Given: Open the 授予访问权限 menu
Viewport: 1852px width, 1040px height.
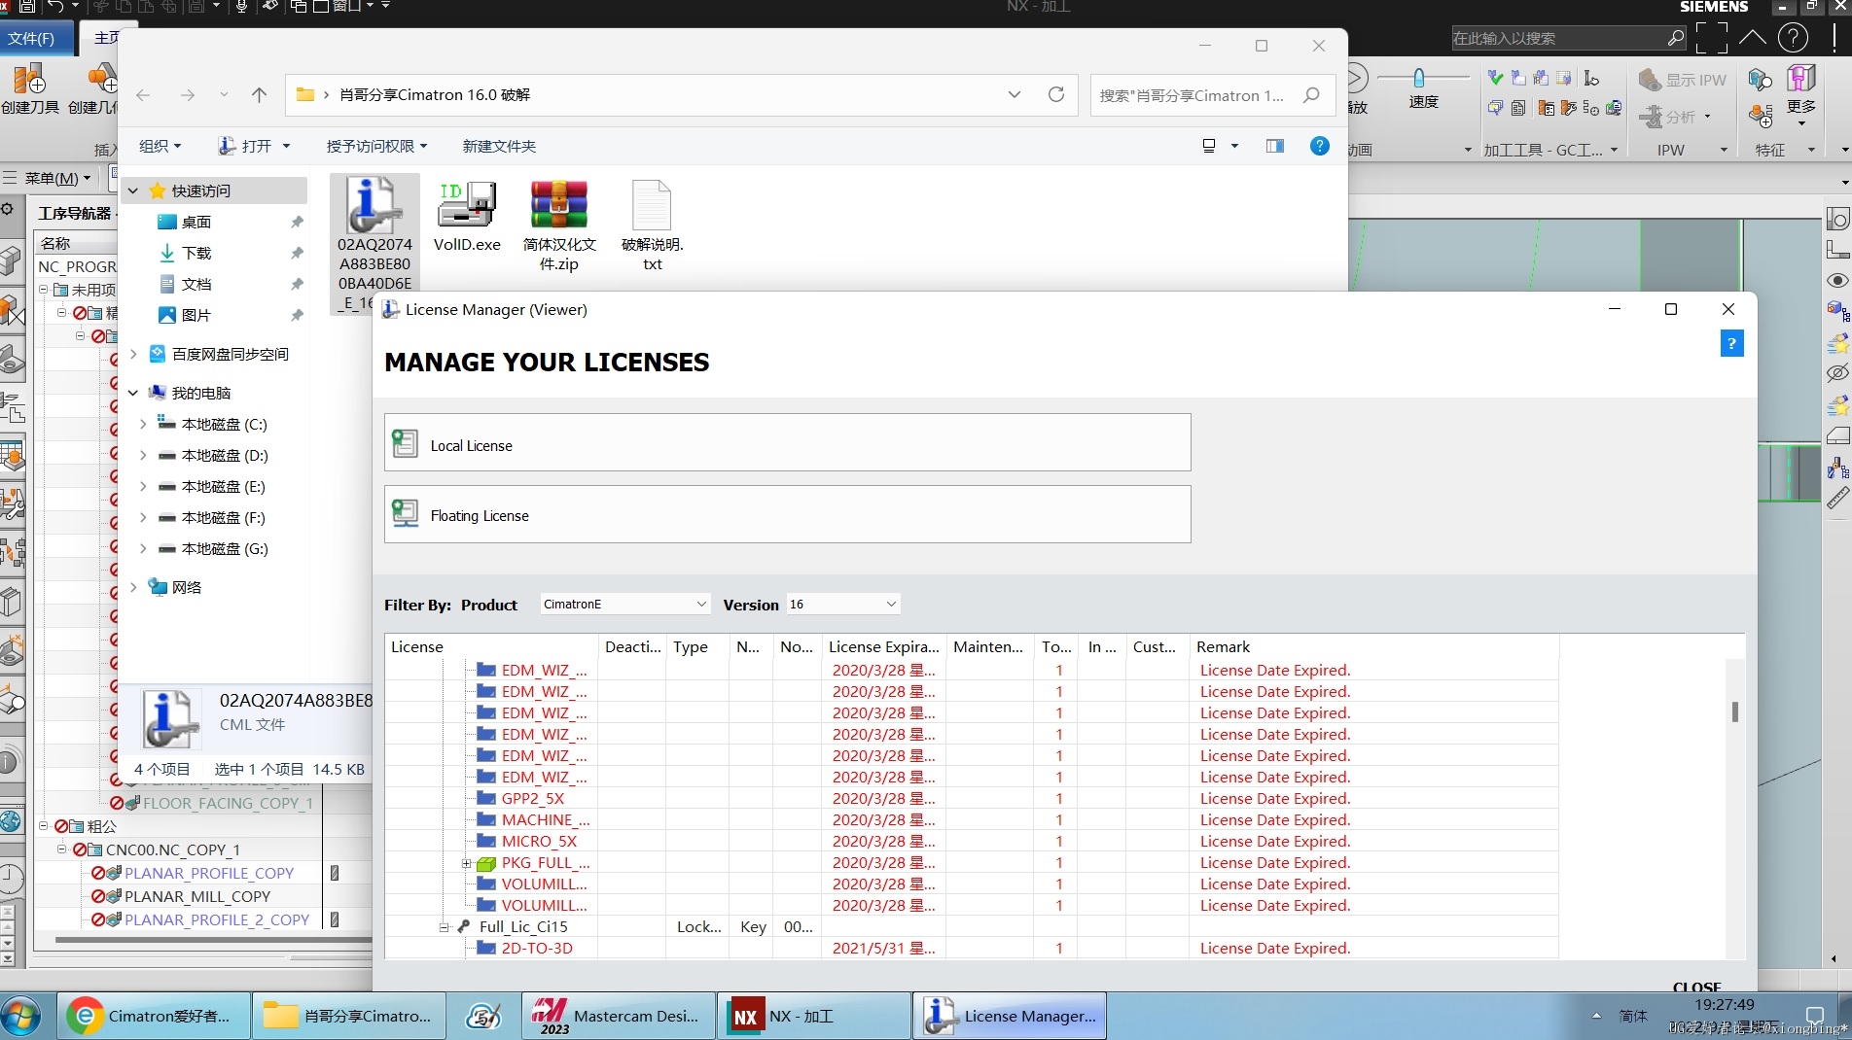Looking at the screenshot, I should [377, 146].
